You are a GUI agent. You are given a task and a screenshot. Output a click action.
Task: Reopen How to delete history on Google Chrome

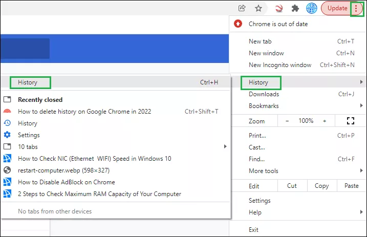pyautogui.click(x=116, y=112)
